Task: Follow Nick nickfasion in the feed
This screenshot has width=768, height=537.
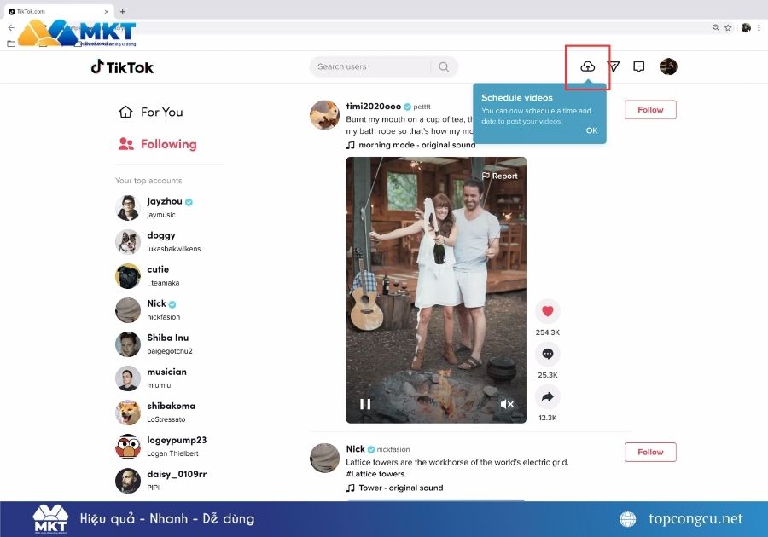Action: [x=650, y=452]
